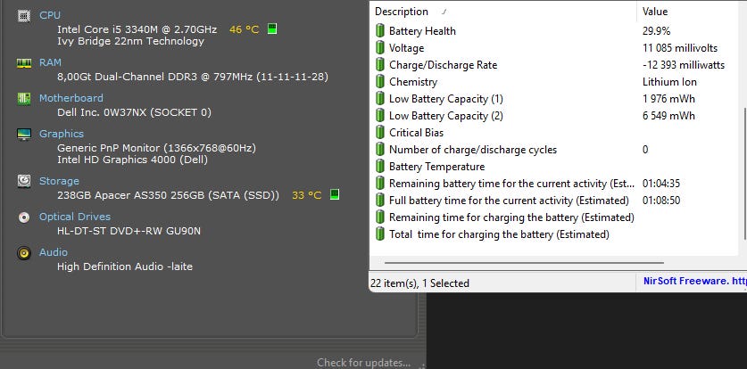This screenshot has height=369, width=747.
Task: Click the battery icon beside Low Battery Capacity (1)
Action: (x=379, y=99)
